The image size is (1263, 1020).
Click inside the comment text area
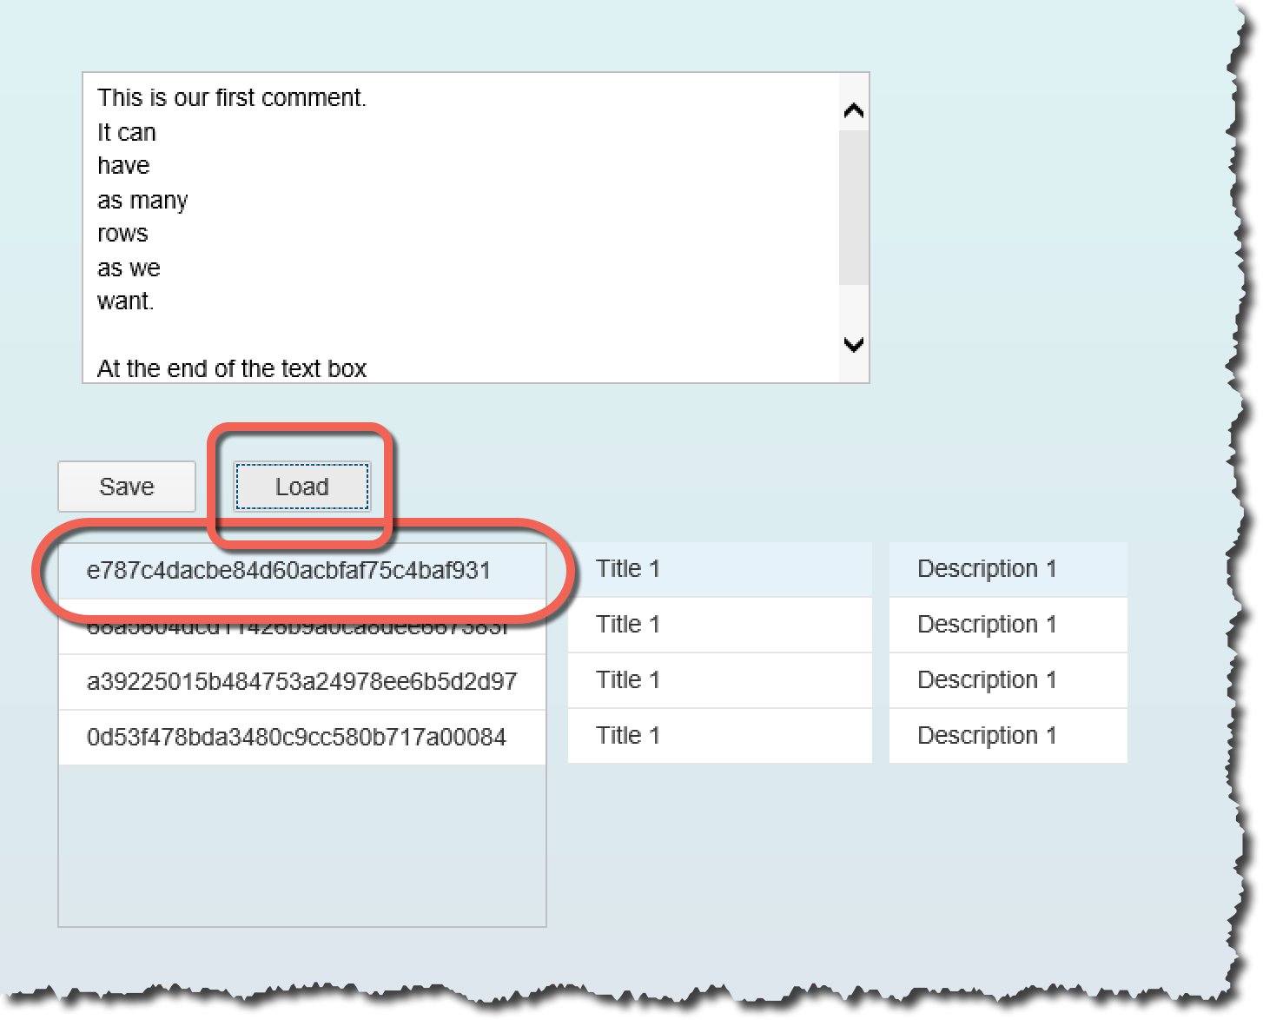pyautogui.click(x=461, y=228)
